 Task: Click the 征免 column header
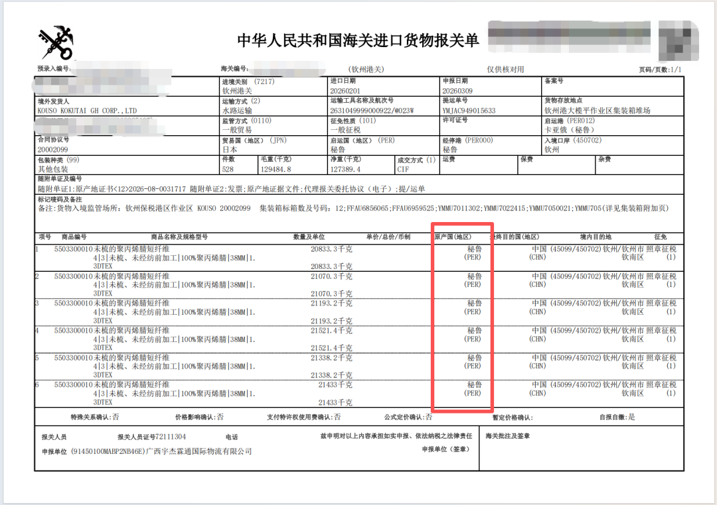point(661,237)
